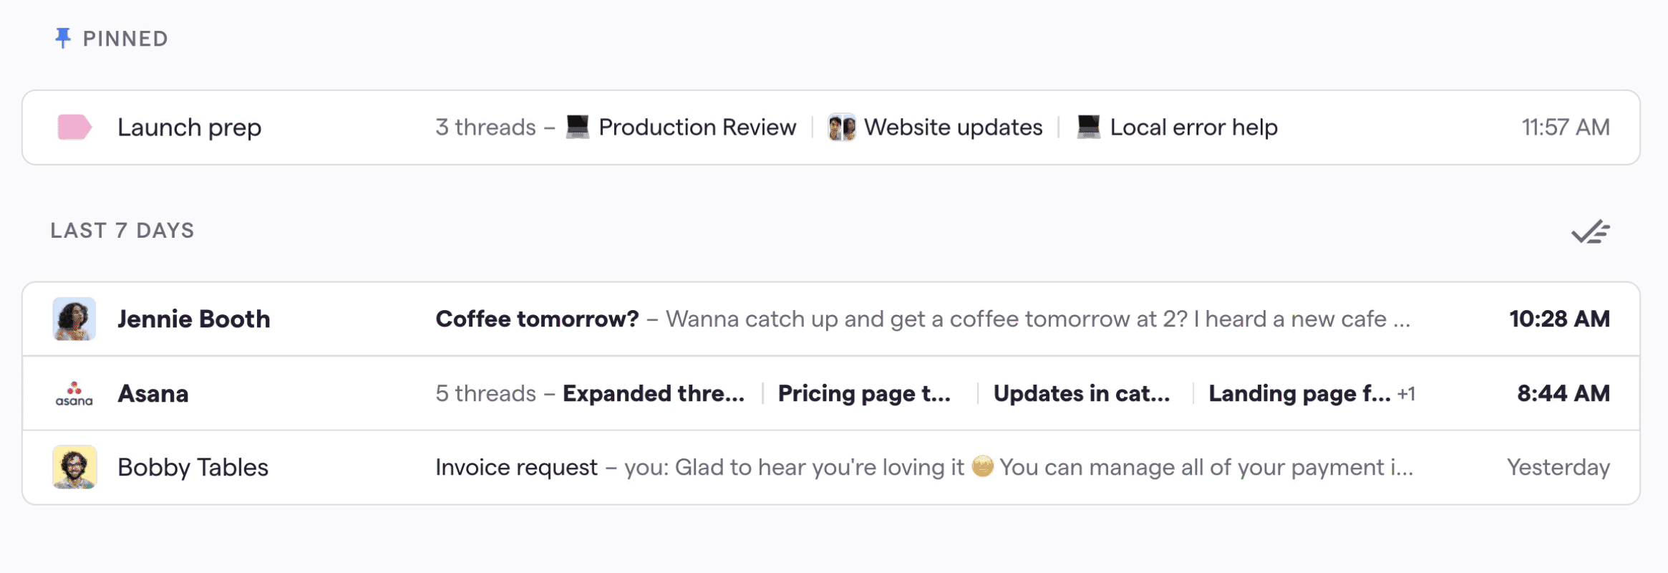Open the Invoice request email
The height and width of the screenshot is (573, 1668).
[516, 467]
